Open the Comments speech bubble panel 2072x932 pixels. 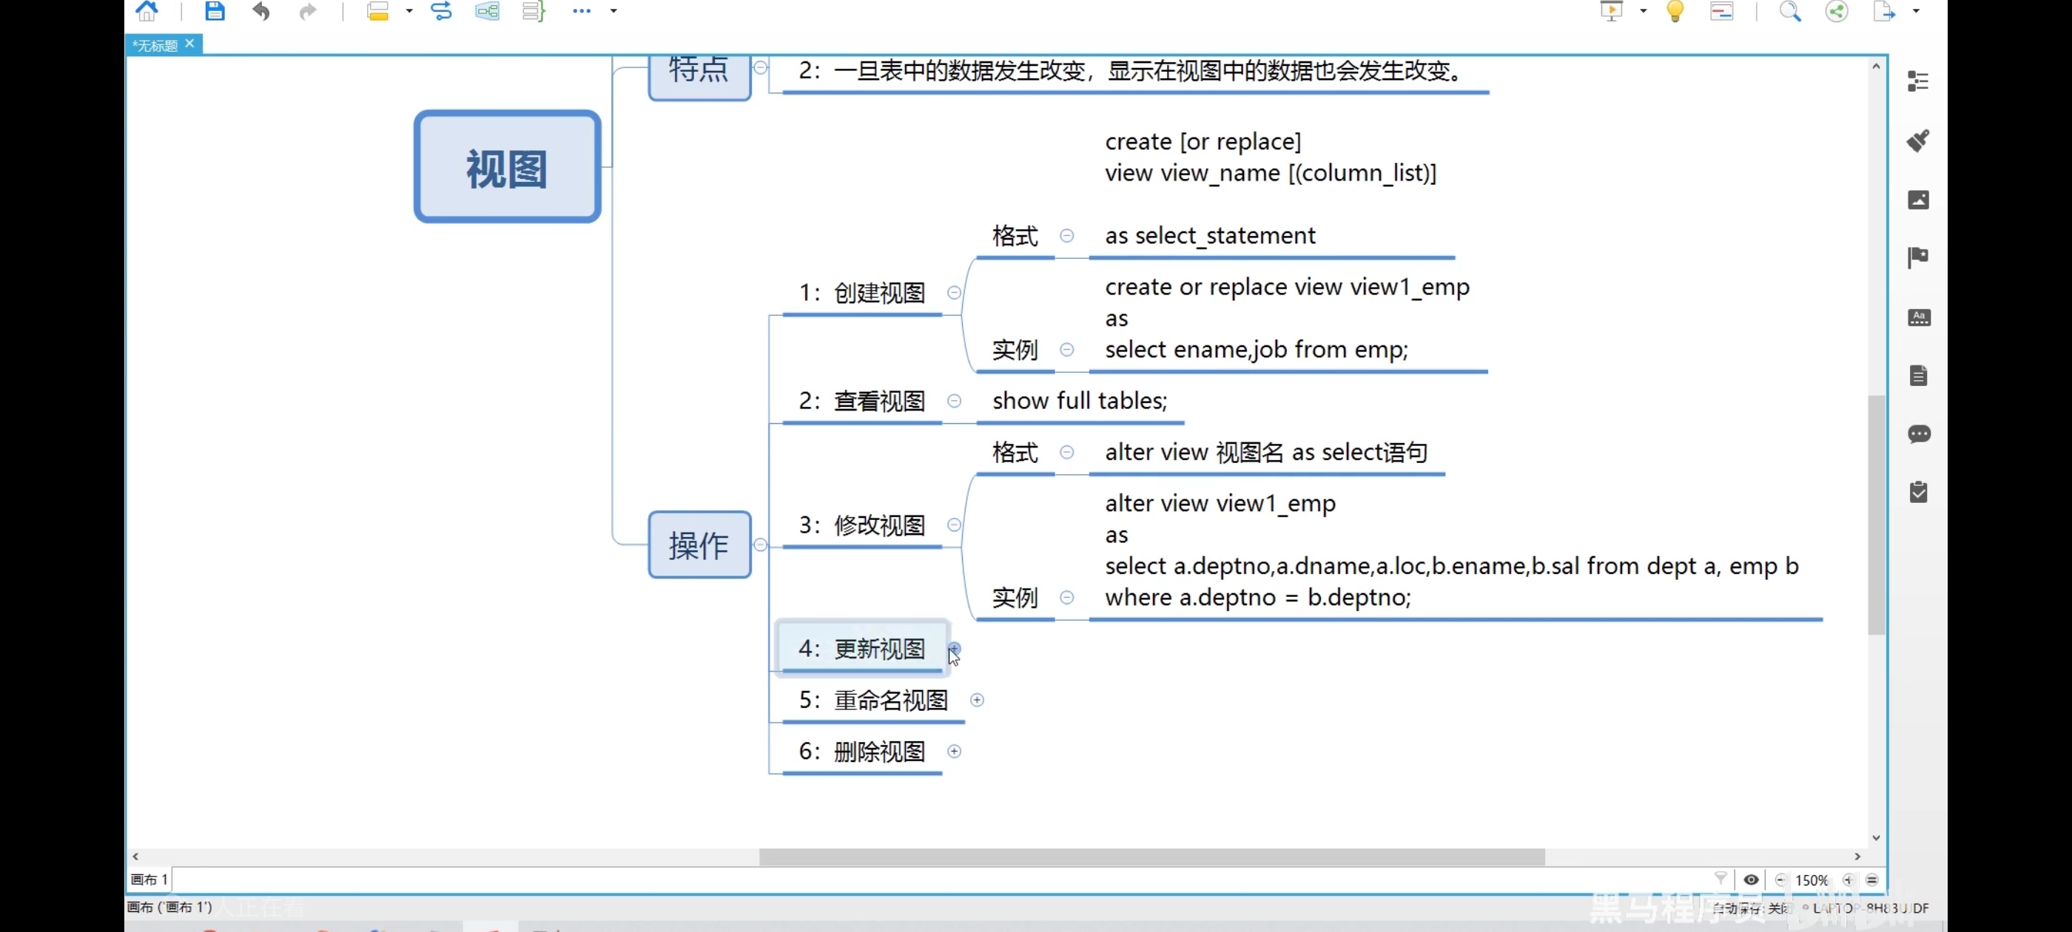[x=1917, y=434]
